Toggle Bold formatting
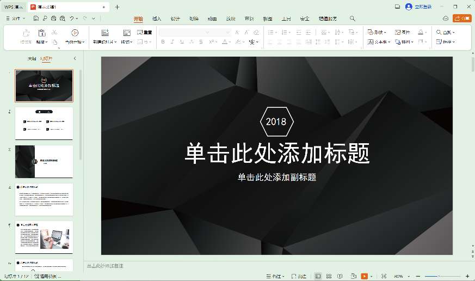475x281 pixels. click(163, 42)
